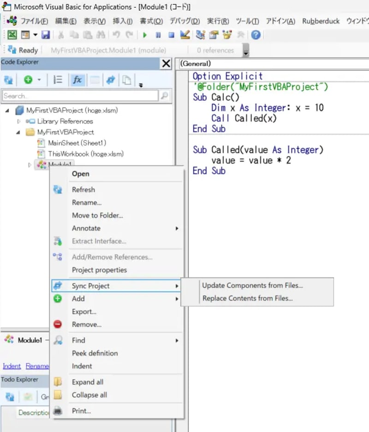Open the Insert object dropdown arrow
This screenshot has height=432, width=369.
pos(35,35)
